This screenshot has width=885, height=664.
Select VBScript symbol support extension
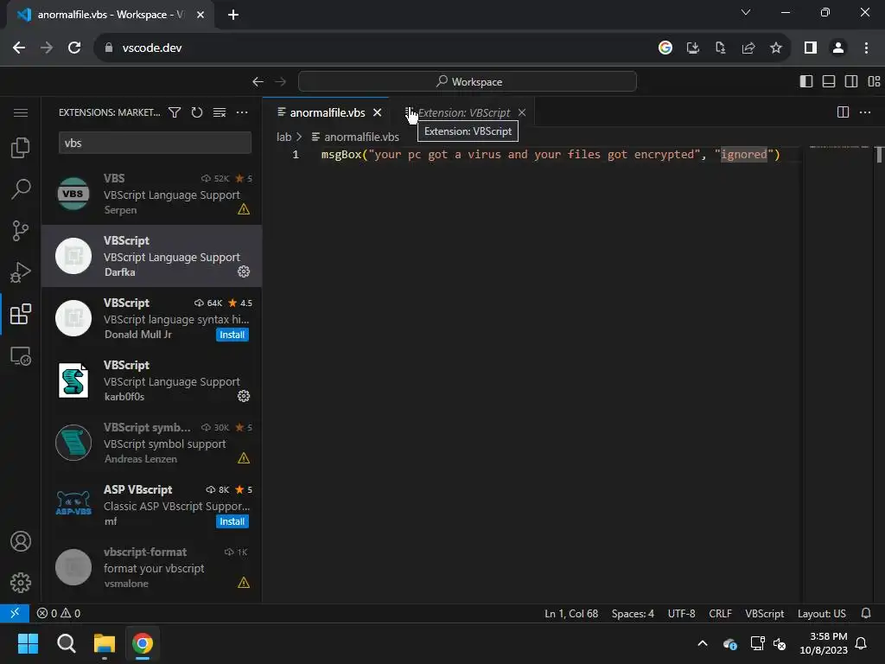[x=151, y=443]
